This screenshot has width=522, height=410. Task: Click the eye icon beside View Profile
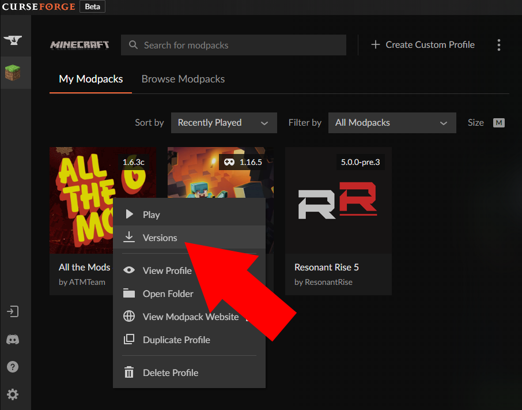[129, 270]
